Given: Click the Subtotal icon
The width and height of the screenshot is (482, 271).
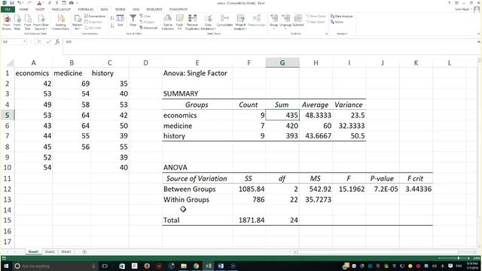Looking at the screenshot, I should point(298,20).
